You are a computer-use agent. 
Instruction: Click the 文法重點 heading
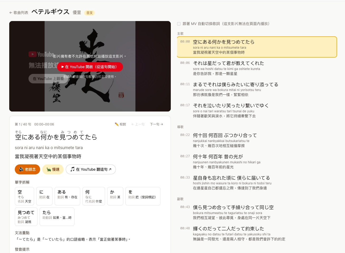(22, 233)
